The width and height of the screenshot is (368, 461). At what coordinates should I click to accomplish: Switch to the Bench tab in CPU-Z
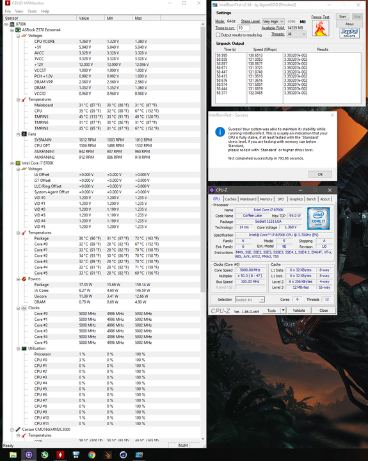point(311,199)
